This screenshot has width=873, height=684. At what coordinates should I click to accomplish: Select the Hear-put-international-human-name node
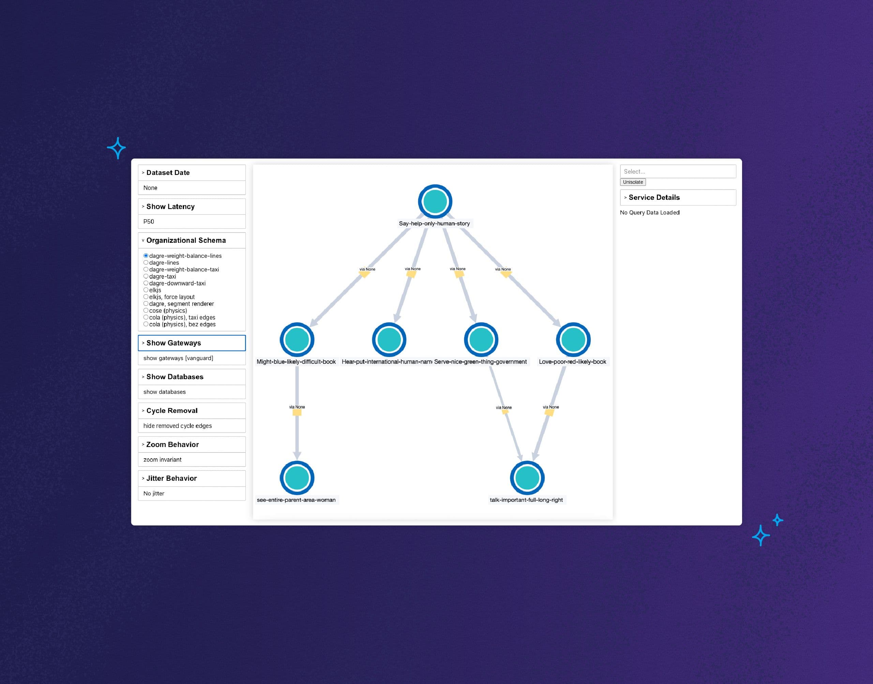(x=389, y=339)
